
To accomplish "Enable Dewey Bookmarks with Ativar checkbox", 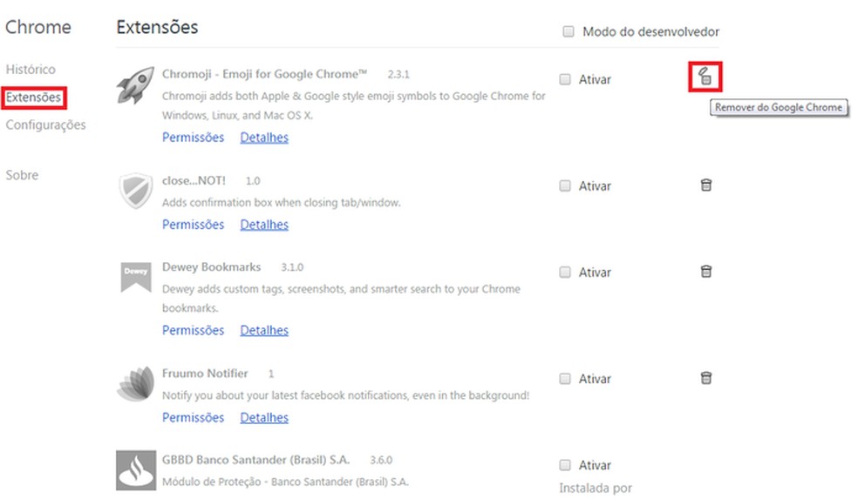I will [x=565, y=273].
